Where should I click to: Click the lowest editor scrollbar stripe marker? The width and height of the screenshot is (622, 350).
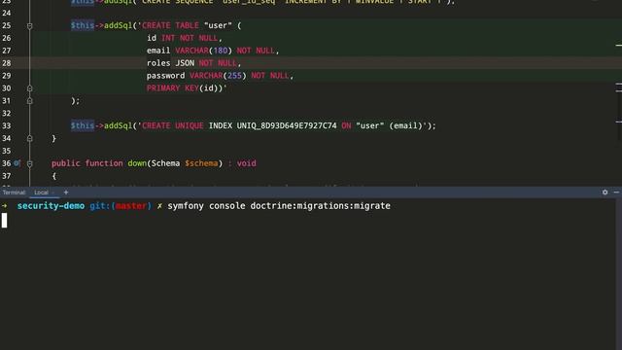click(x=618, y=122)
